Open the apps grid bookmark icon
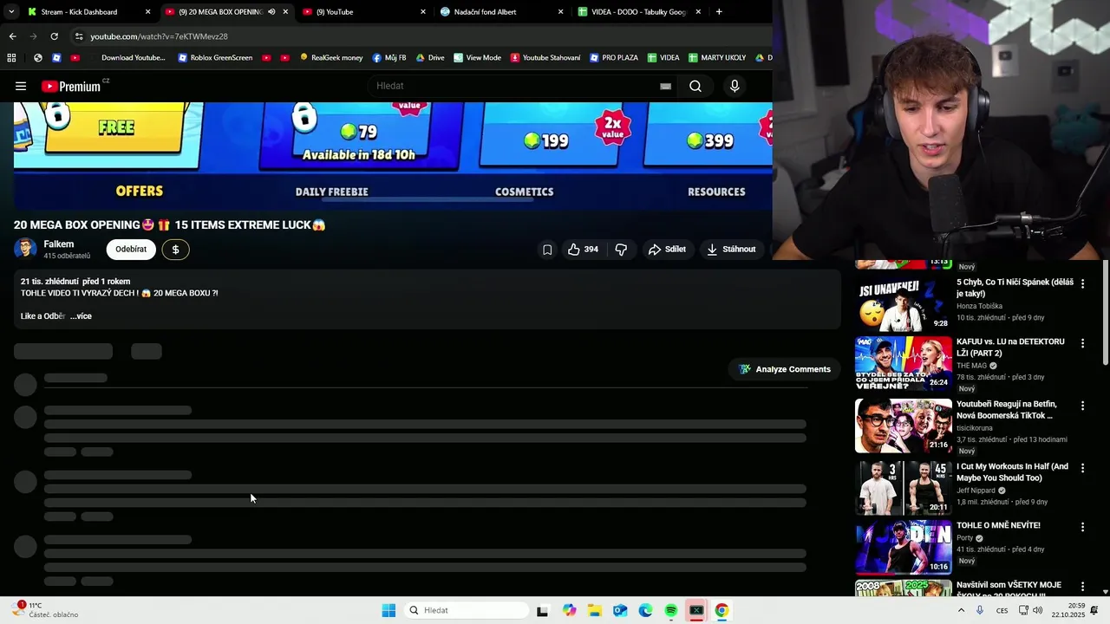1110x624 pixels. pos(11,58)
